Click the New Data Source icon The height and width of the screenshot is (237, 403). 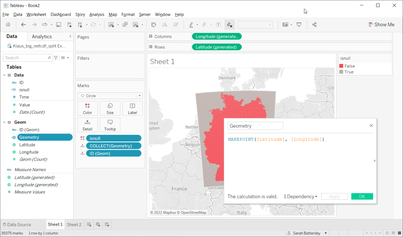(x=69, y=25)
